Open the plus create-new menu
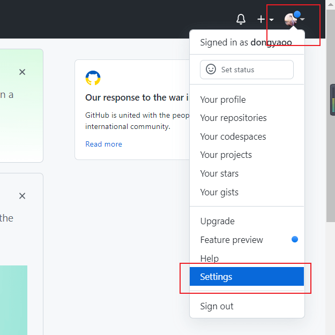 coord(265,19)
